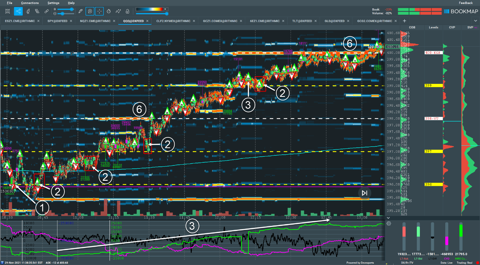This screenshot has height=265, width=480.
Task: Select the pencil drawing tool
Action: pyautogui.click(x=80, y=11)
